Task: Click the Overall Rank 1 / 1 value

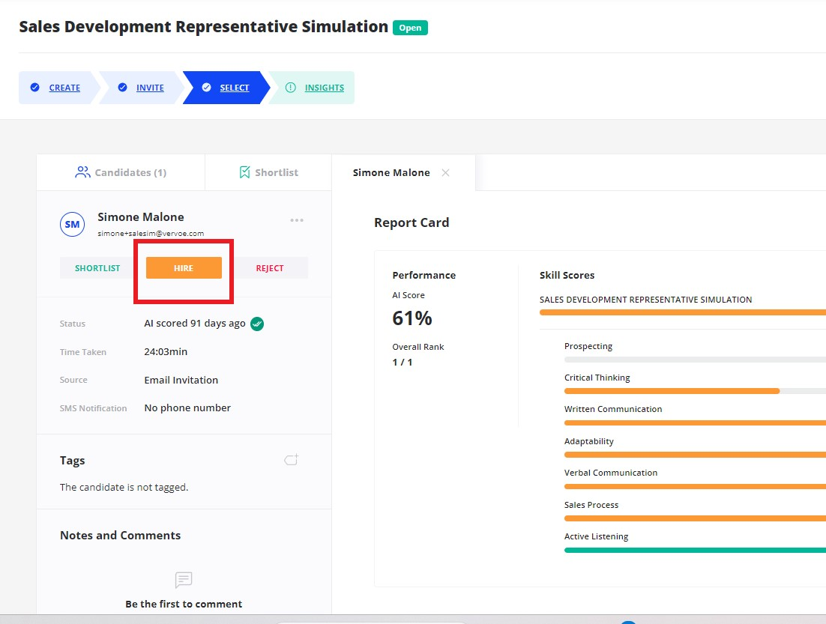Action: (403, 363)
